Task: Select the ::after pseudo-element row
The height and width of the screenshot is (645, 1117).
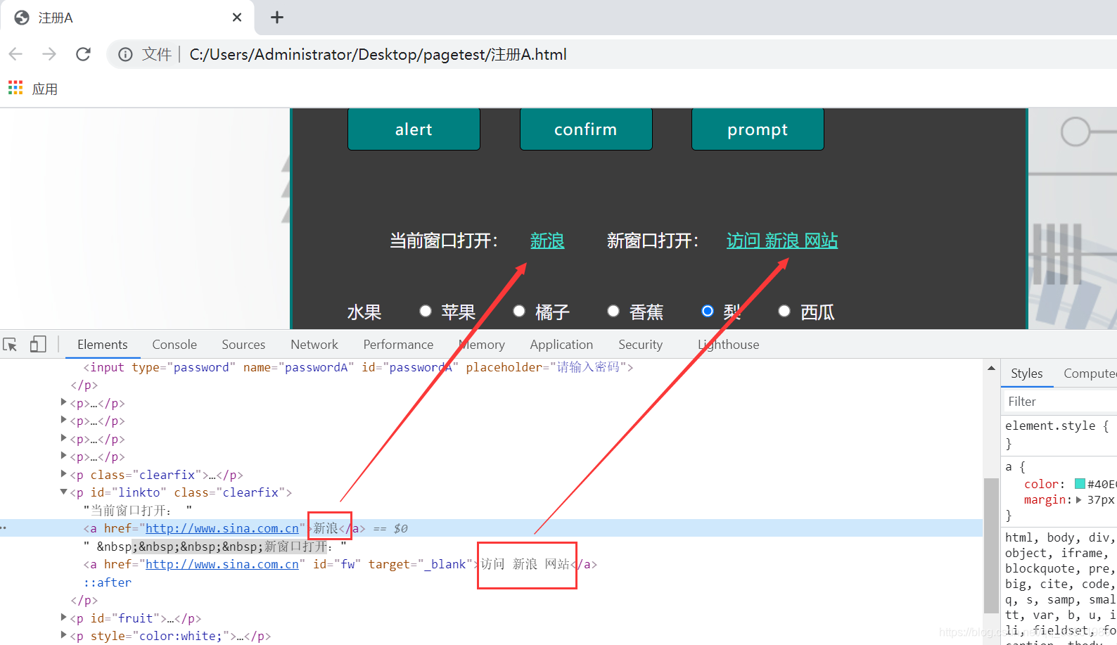Action: tap(108, 582)
